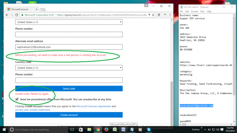Bookmark this page with the star icon
237x133 pixels.
153,15
